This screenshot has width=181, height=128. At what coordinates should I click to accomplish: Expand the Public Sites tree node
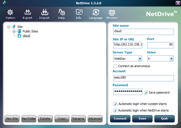pos(14,31)
